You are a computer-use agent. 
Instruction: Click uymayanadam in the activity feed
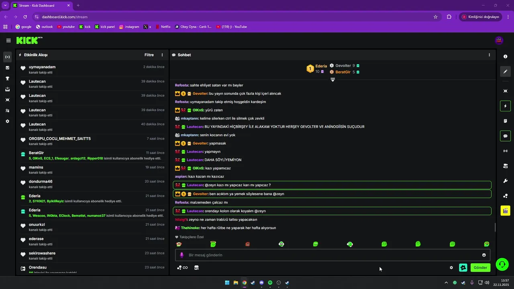pyautogui.click(x=42, y=67)
